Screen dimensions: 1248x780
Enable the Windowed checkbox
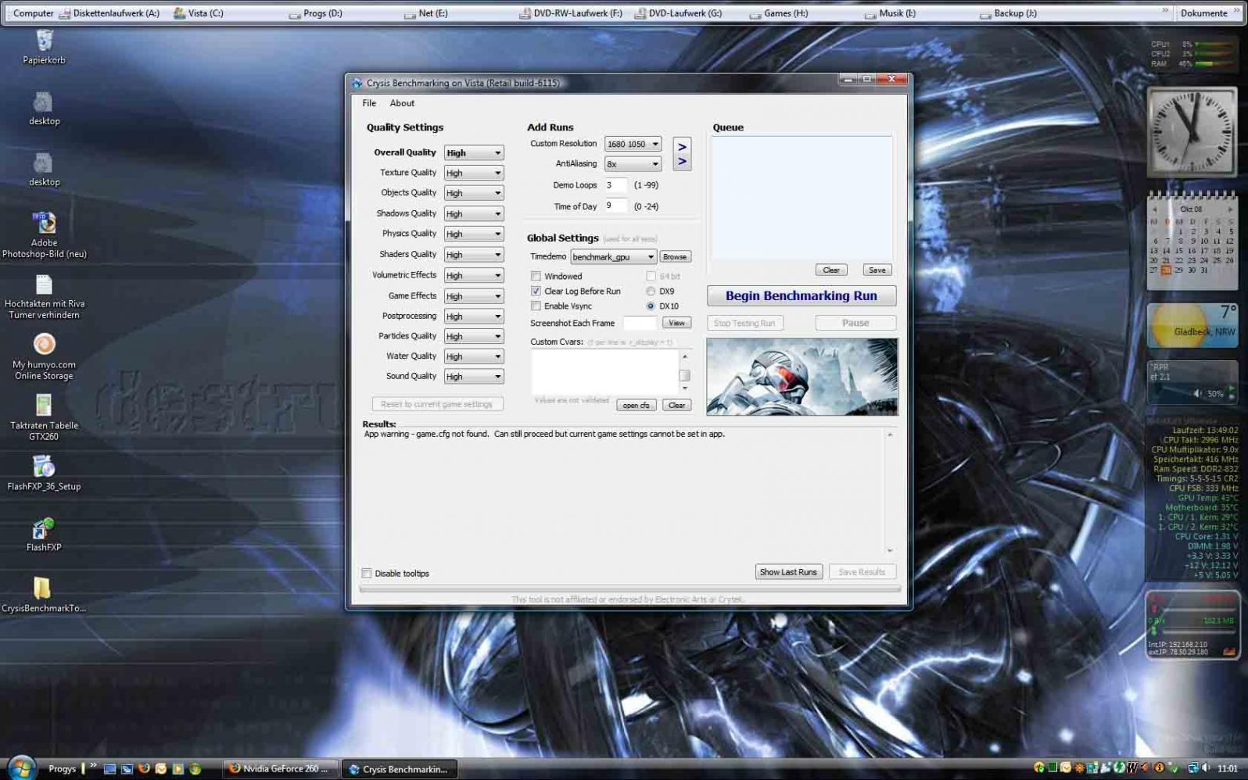[536, 276]
